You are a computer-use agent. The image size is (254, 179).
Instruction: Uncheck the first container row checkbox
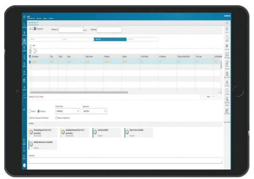tap(30, 62)
